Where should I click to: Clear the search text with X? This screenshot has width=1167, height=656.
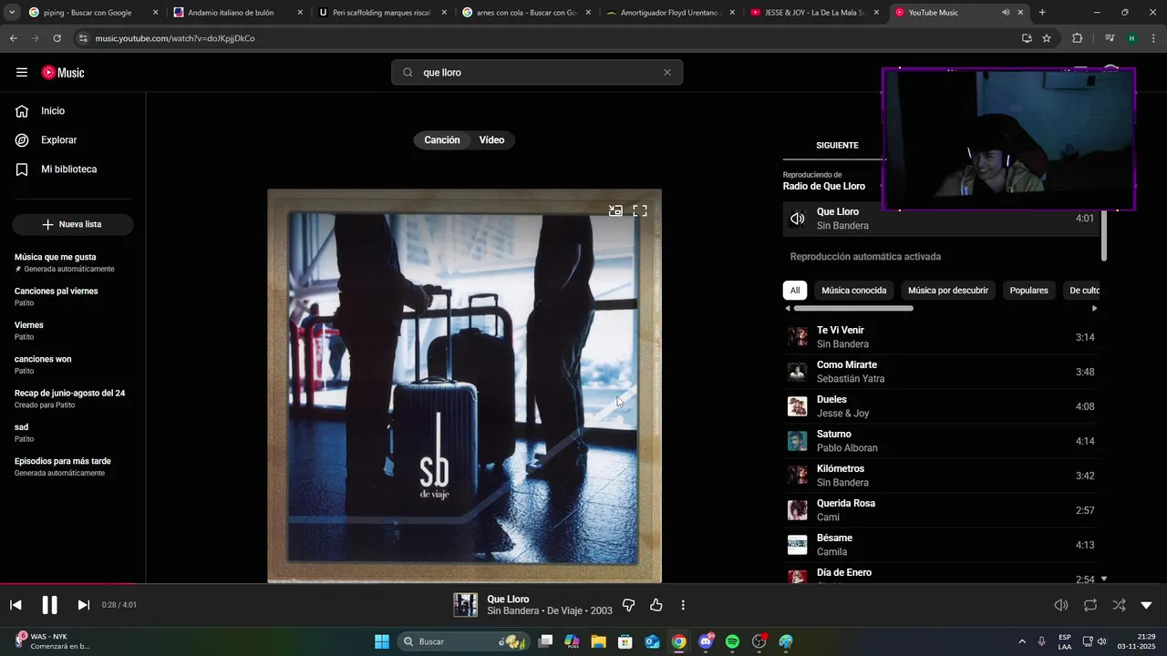[667, 73]
